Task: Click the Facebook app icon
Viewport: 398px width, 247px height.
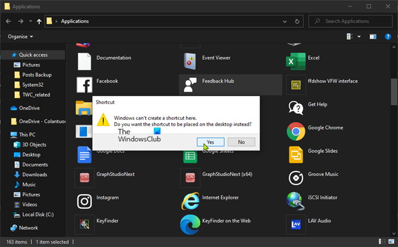Action: coord(84,85)
